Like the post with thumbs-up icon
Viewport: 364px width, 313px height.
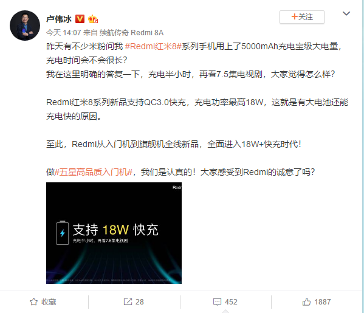pos(306,301)
